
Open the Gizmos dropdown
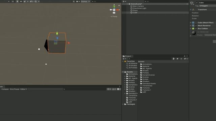click(85, 1)
